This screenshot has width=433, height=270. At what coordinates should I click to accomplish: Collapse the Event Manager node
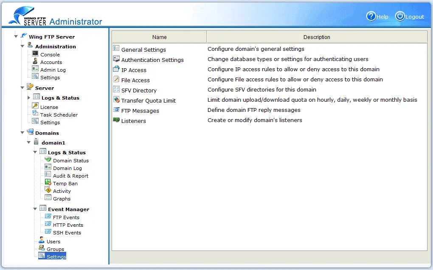pyautogui.click(x=35, y=209)
